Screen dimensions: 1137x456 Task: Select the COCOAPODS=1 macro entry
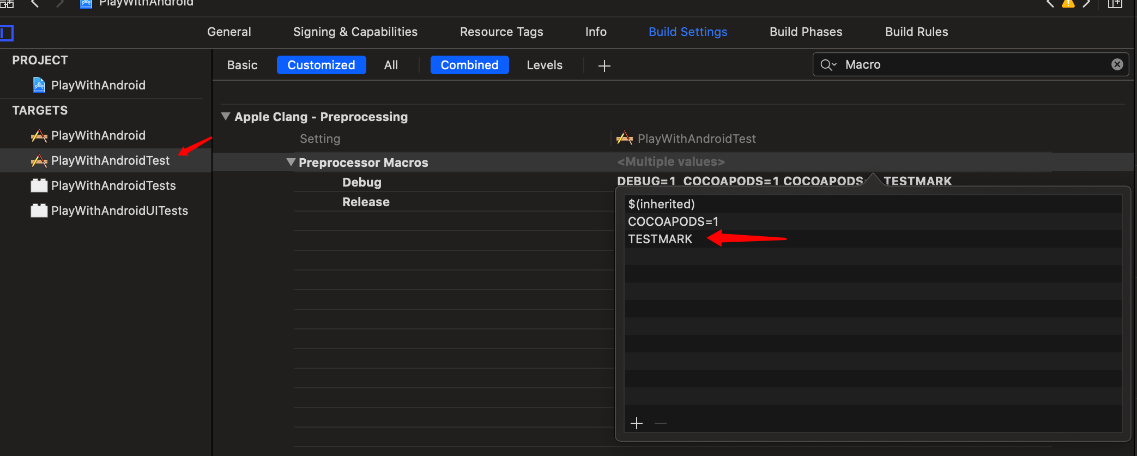(x=873, y=221)
